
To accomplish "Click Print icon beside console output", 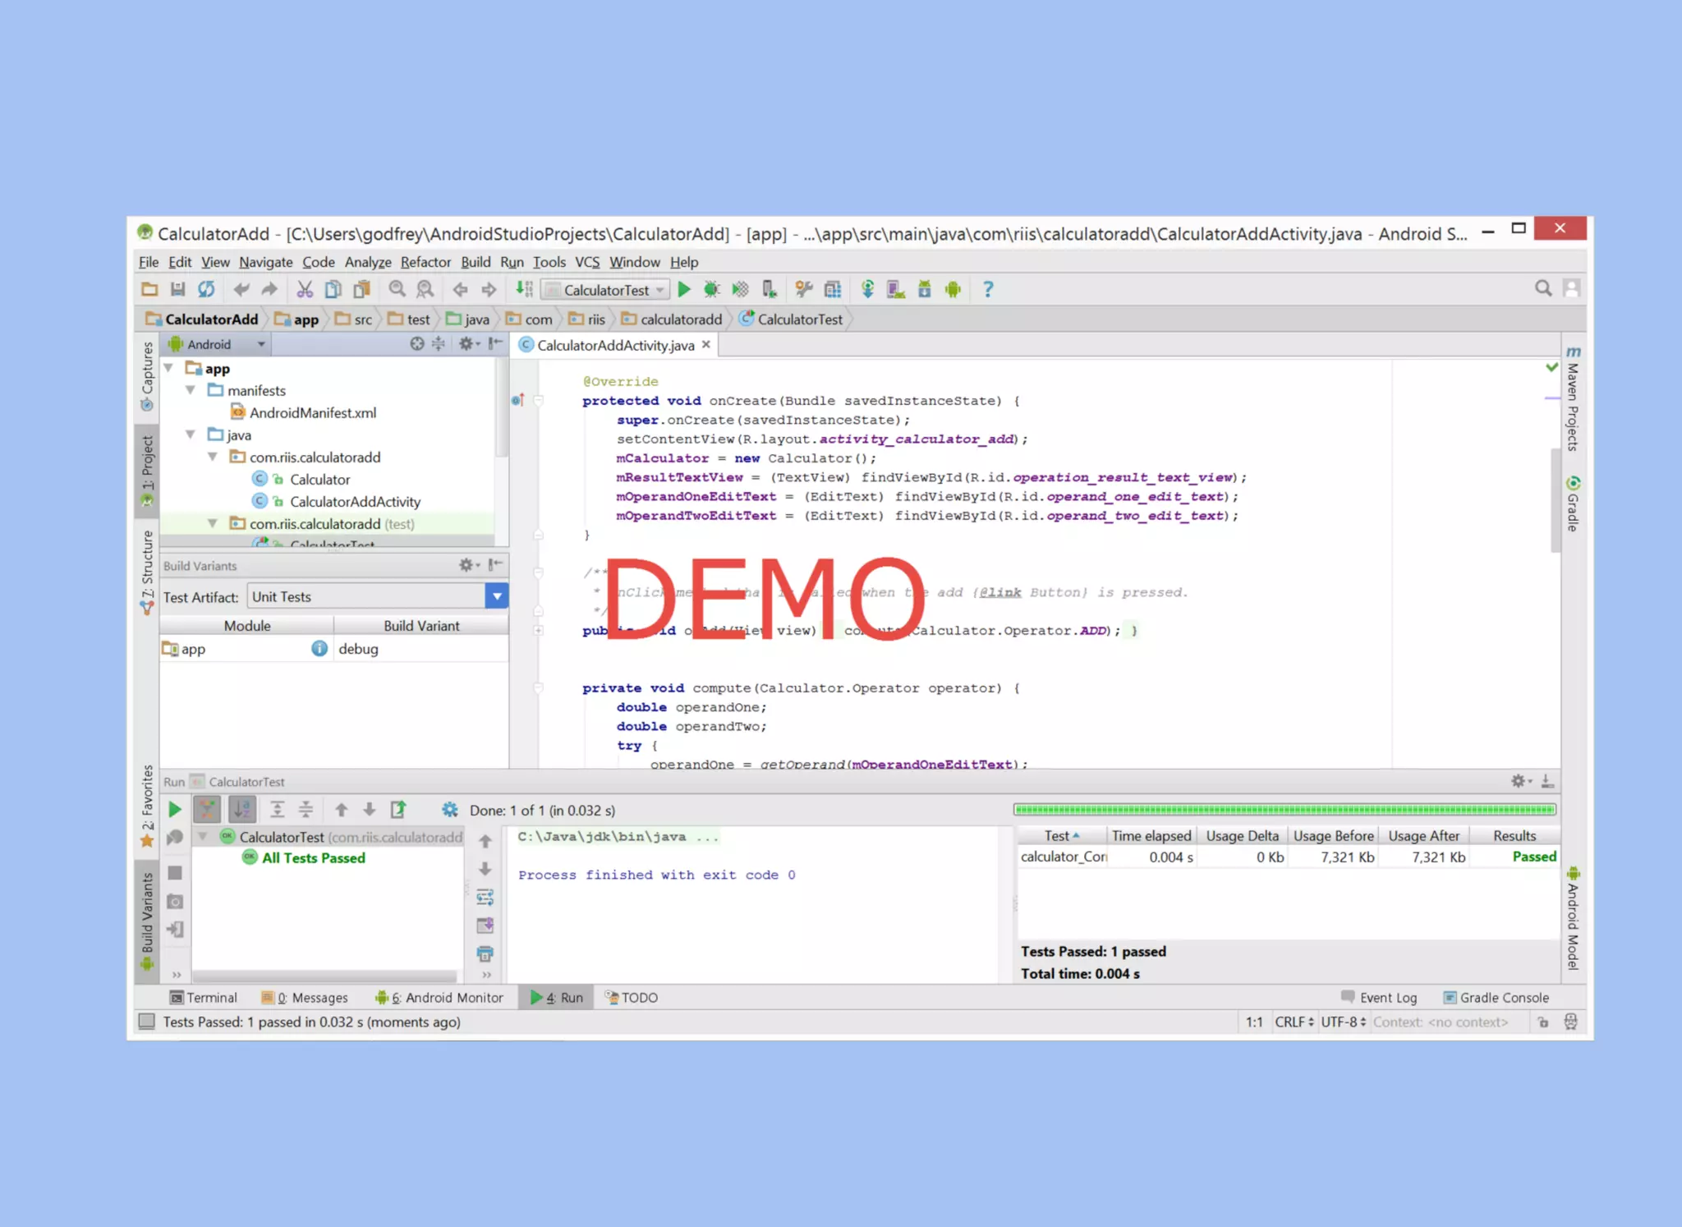I will tap(485, 954).
